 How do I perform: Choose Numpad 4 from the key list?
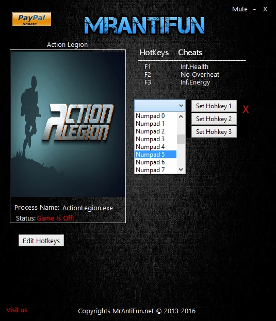point(155,147)
